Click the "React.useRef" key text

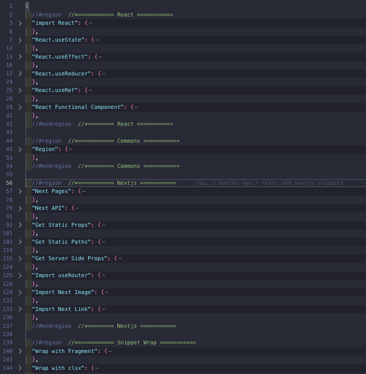(x=55, y=90)
